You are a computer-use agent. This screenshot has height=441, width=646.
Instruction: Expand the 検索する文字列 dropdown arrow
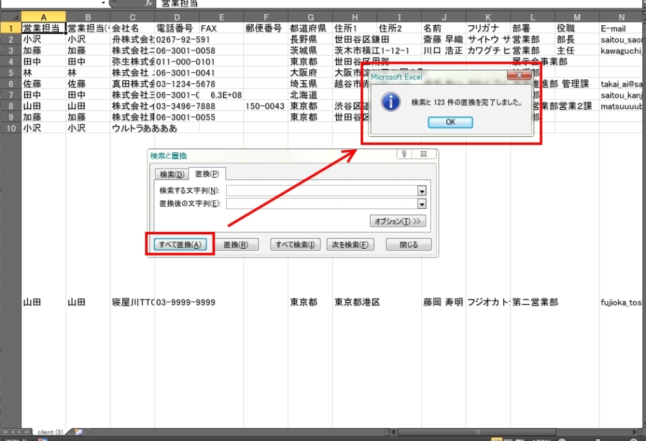click(422, 190)
